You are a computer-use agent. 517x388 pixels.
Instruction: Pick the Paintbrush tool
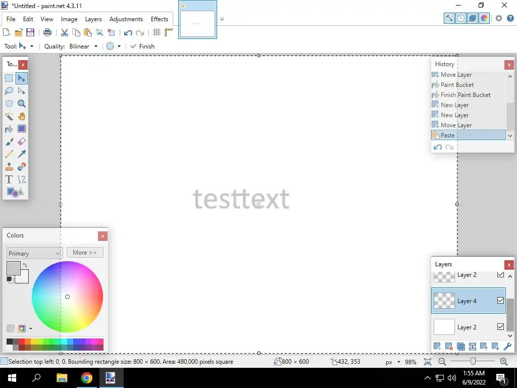tap(9, 141)
